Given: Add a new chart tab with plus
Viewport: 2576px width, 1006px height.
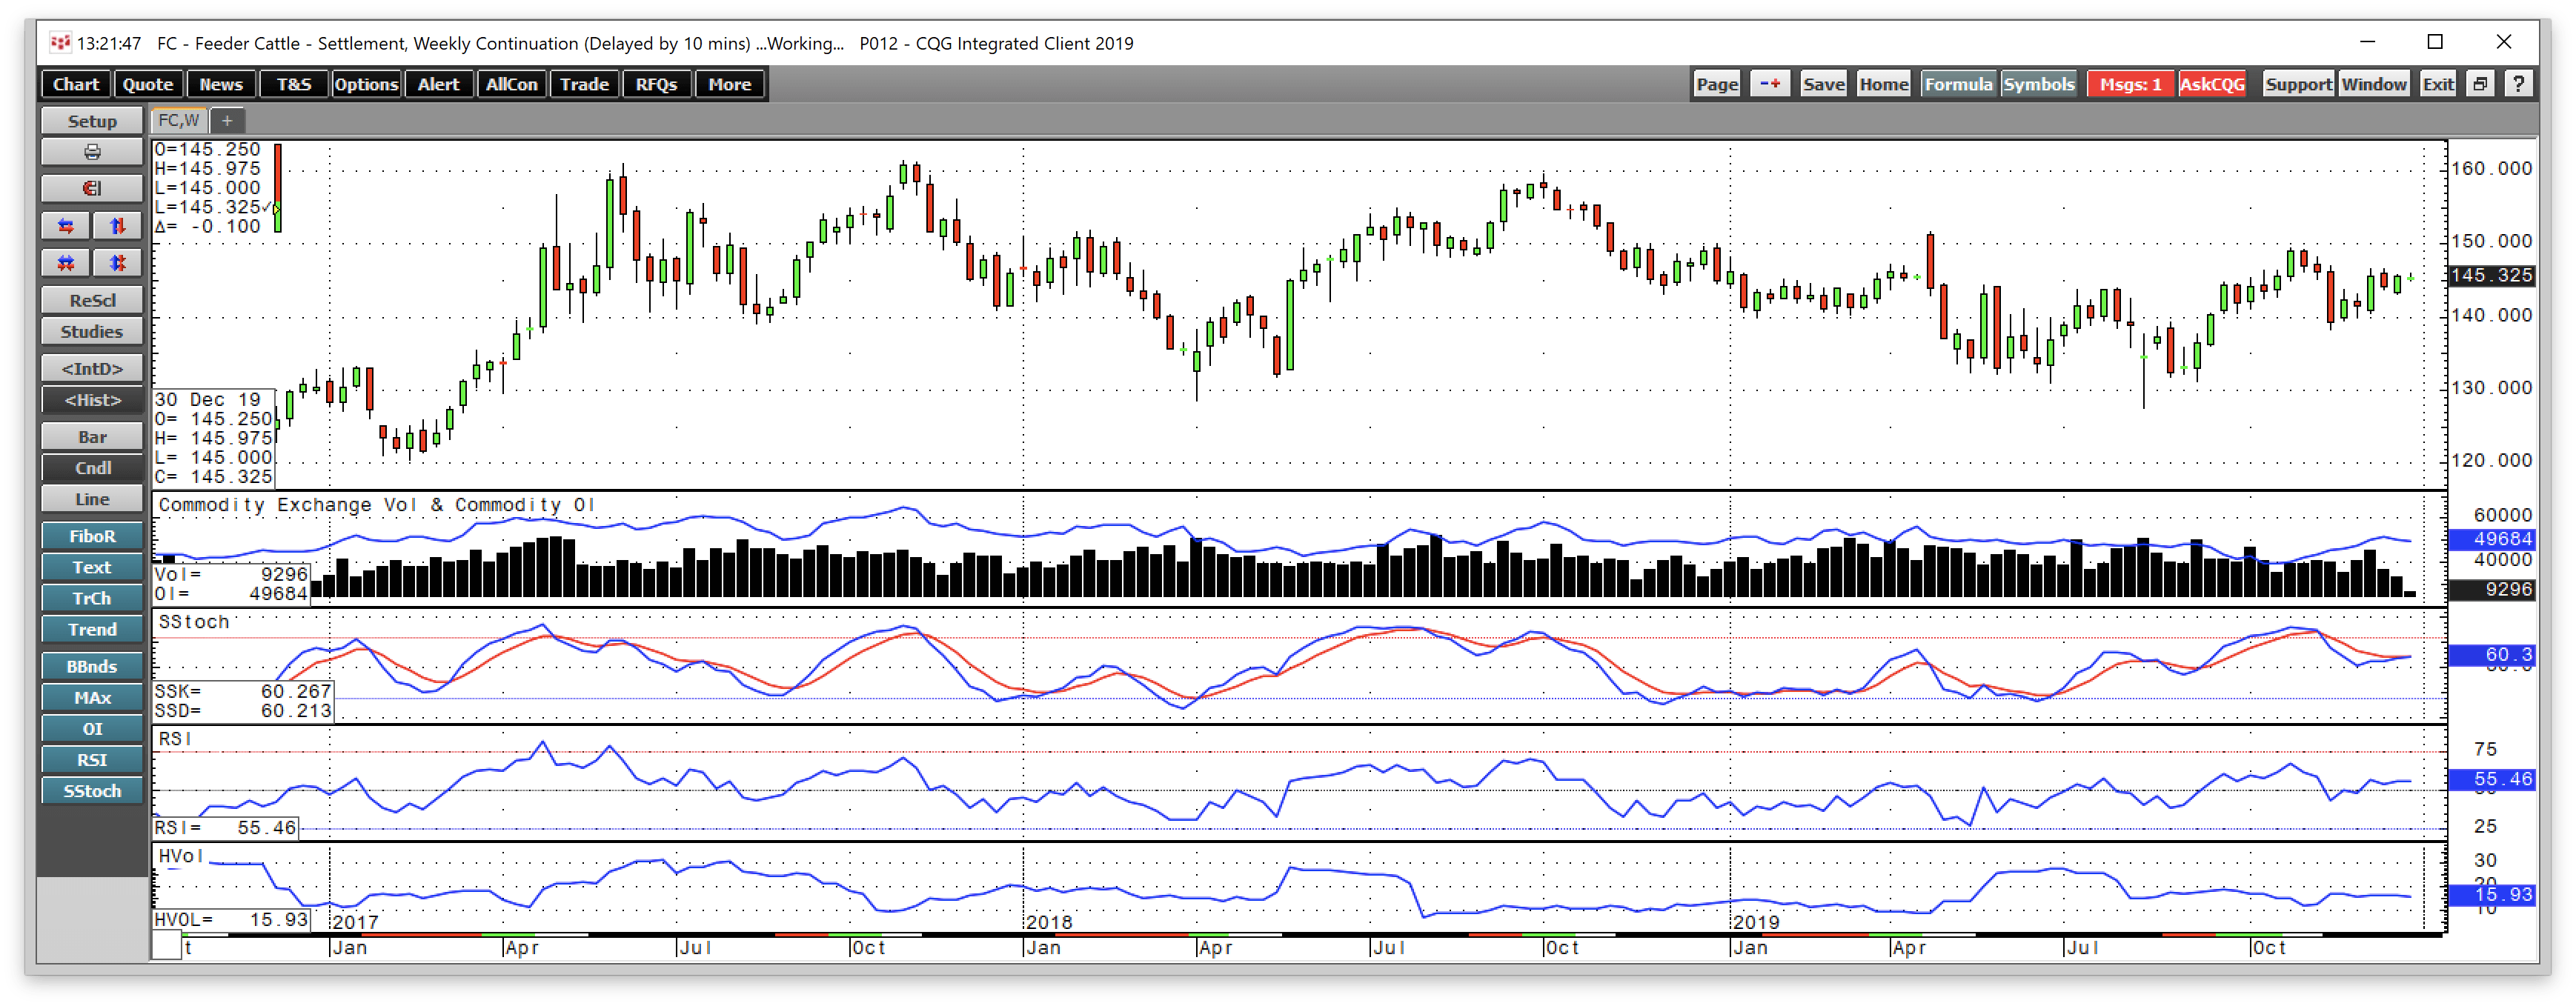Looking at the screenshot, I should 228,121.
